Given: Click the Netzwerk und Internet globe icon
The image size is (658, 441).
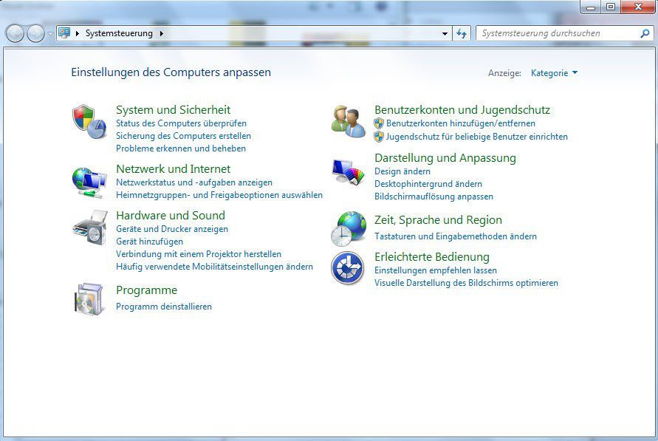Looking at the screenshot, I should point(89,181).
